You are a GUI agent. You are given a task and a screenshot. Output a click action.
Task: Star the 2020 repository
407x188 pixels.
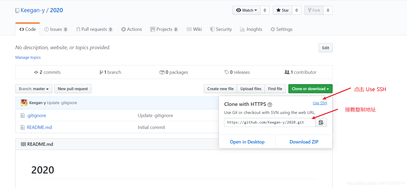(282, 10)
